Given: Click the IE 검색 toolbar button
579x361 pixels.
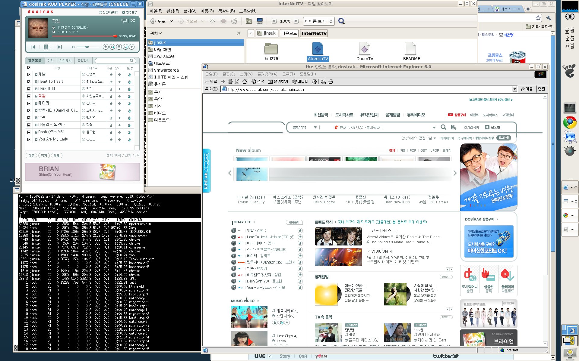Looking at the screenshot, I should pos(258,82).
